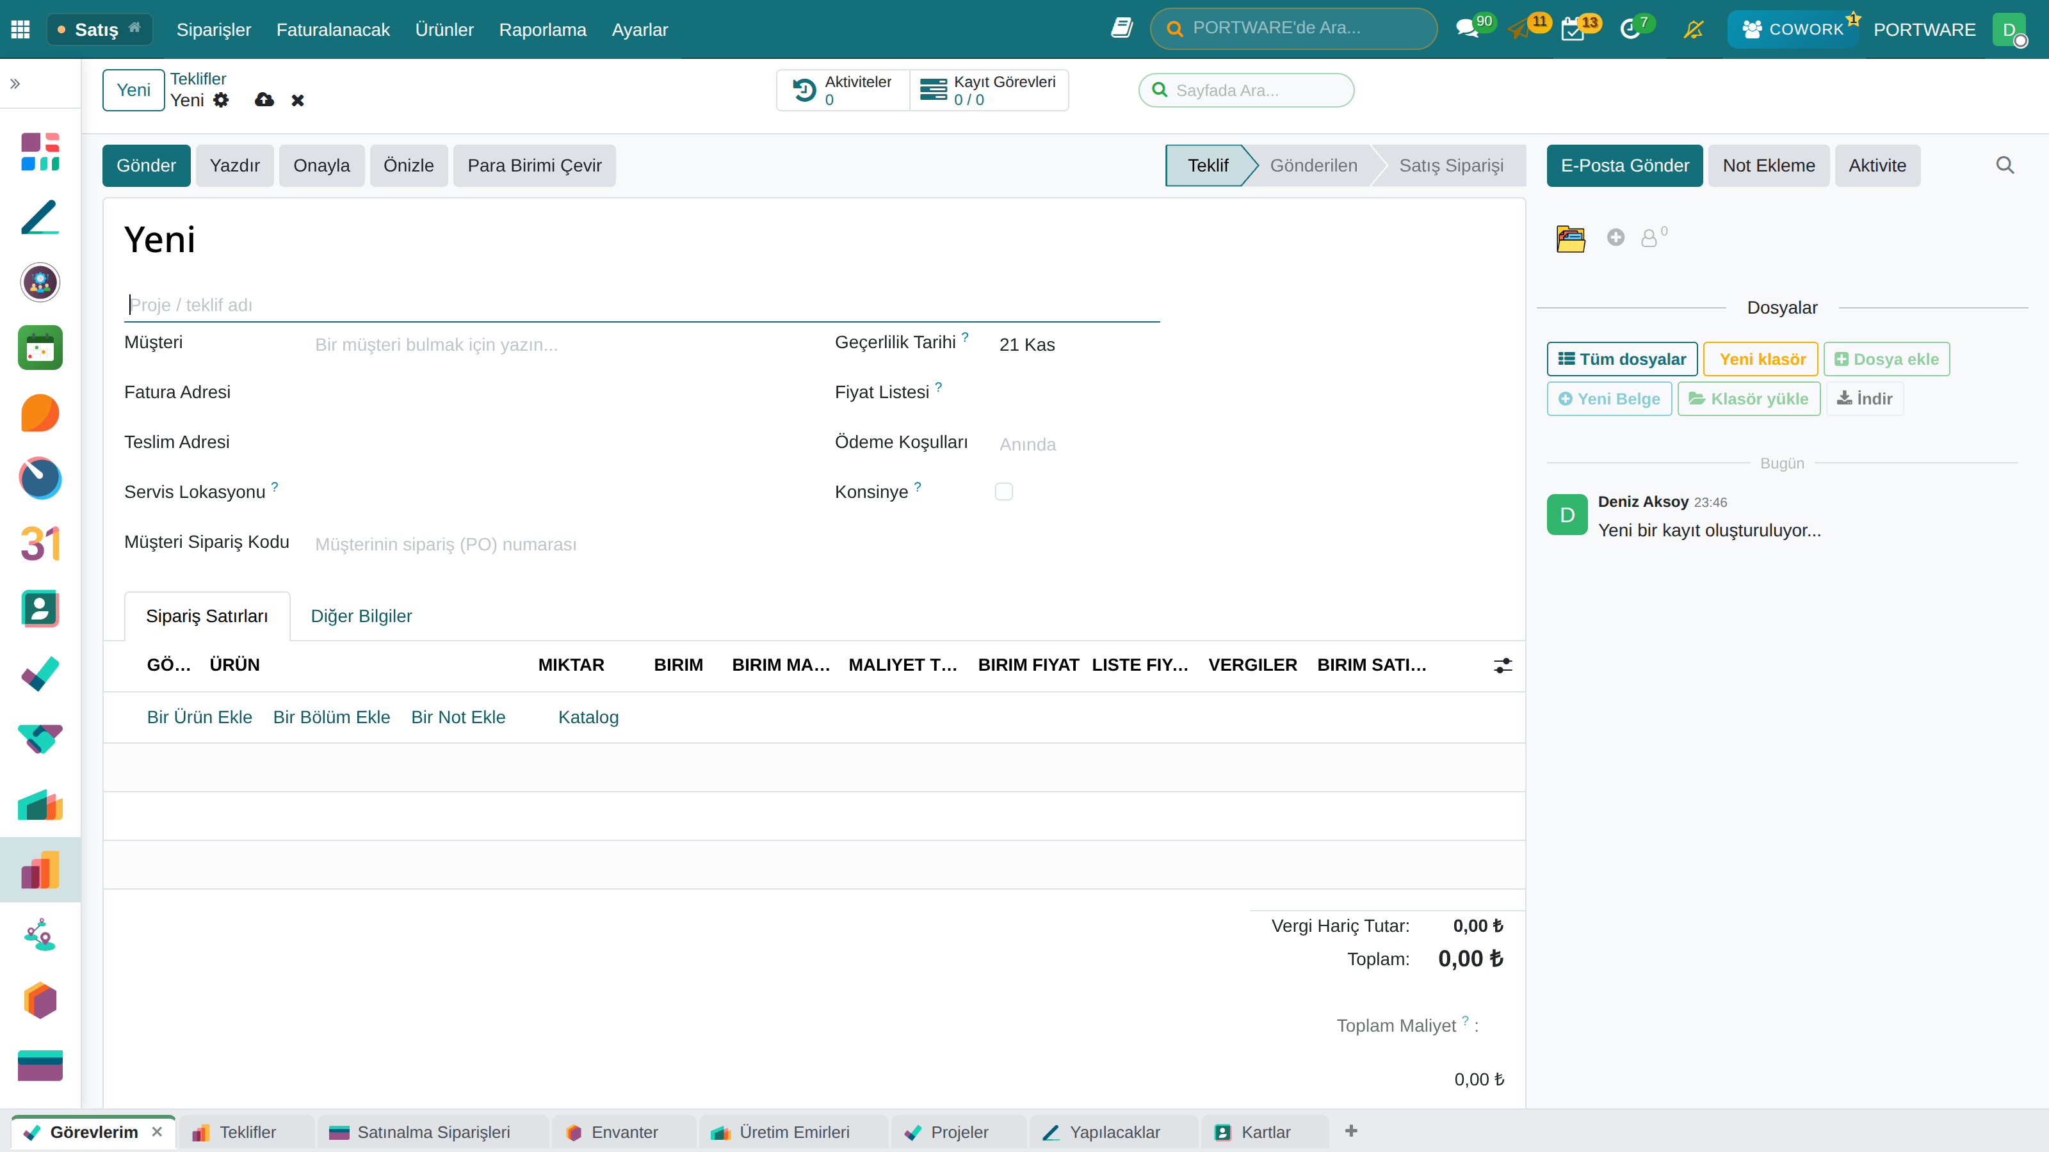The height and width of the screenshot is (1152, 2049).
Task: Open calendar tasks icon with 13 badge
Action: pyautogui.click(x=1573, y=29)
